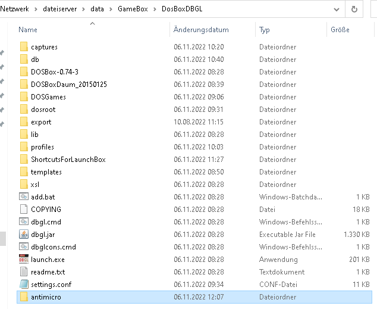Viewport: 377px width, 309px height.
Task: Select the settings.conf file icon
Action: coord(24,284)
